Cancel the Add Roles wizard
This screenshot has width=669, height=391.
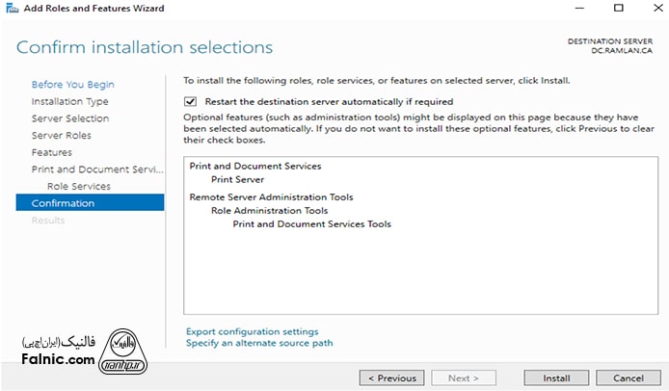click(x=629, y=378)
